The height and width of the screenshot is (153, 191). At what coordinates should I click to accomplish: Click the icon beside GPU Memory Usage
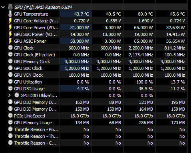(10, 122)
